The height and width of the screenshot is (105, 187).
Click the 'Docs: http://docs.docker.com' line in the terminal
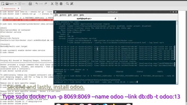click(75, 30)
